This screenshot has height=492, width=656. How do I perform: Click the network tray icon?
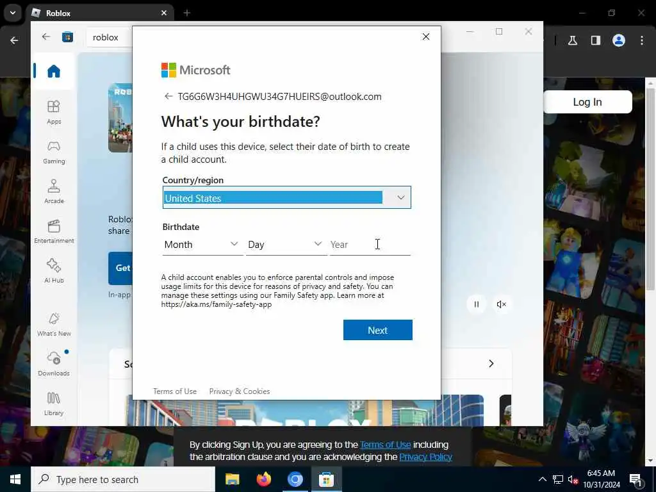click(x=558, y=479)
